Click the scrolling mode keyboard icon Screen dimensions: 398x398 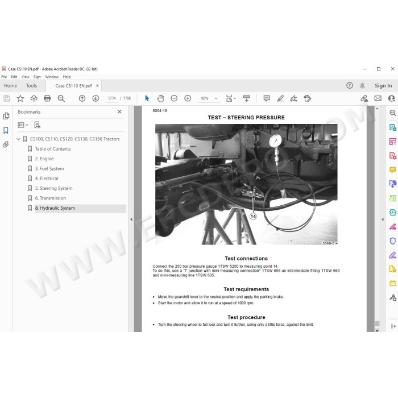pyautogui.click(x=246, y=98)
